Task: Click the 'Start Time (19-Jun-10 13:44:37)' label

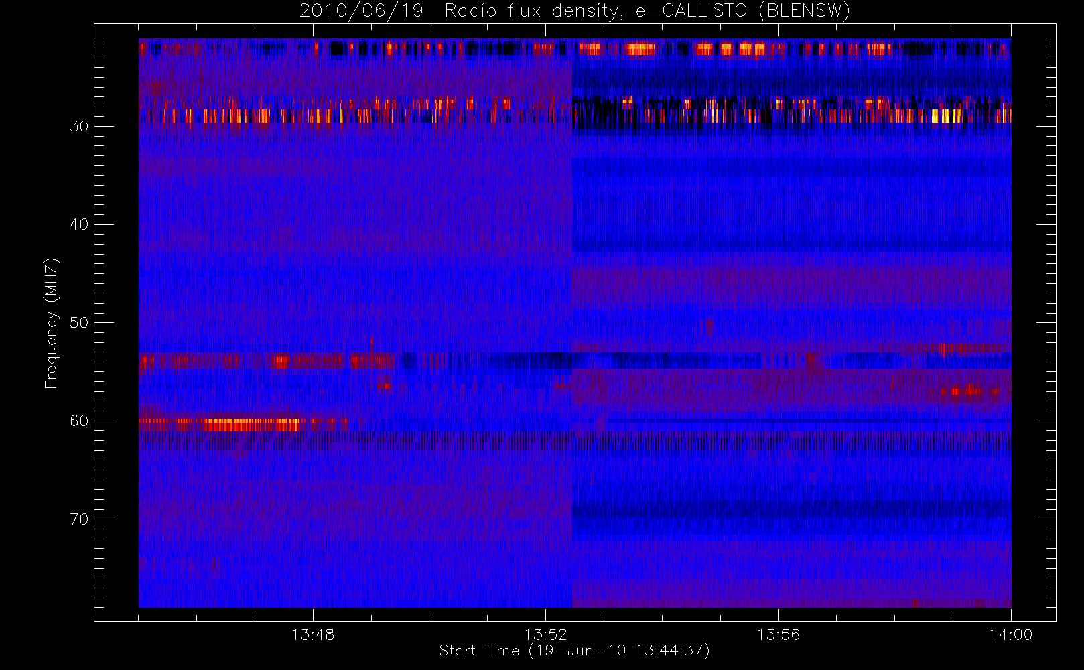Action: [574, 651]
